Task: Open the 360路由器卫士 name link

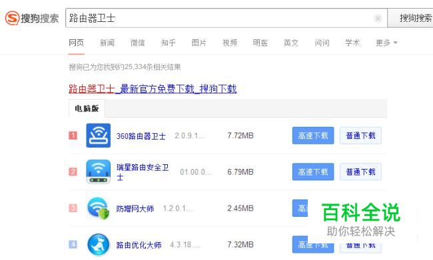Action: 141,136
